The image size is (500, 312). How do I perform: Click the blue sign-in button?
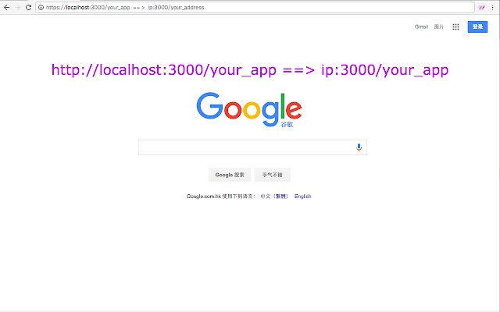pos(477,27)
